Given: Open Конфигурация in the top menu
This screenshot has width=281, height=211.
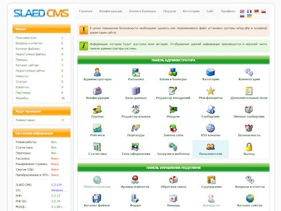Looking at the screenshot, I should coord(111,11).
